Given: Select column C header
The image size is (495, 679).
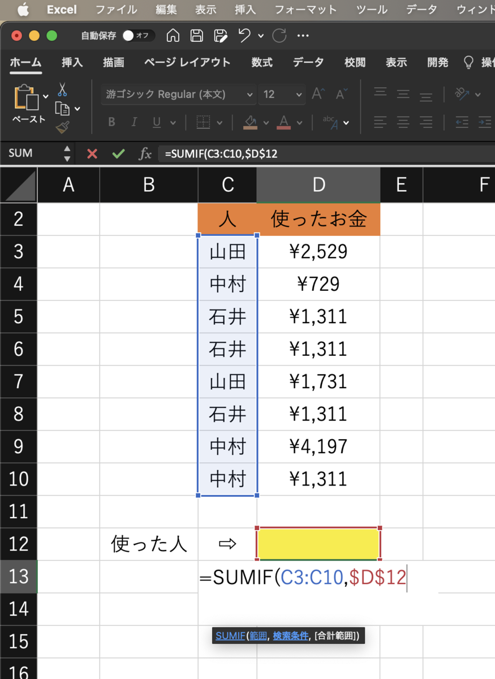Looking at the screenshot, I should pos(227,185).
